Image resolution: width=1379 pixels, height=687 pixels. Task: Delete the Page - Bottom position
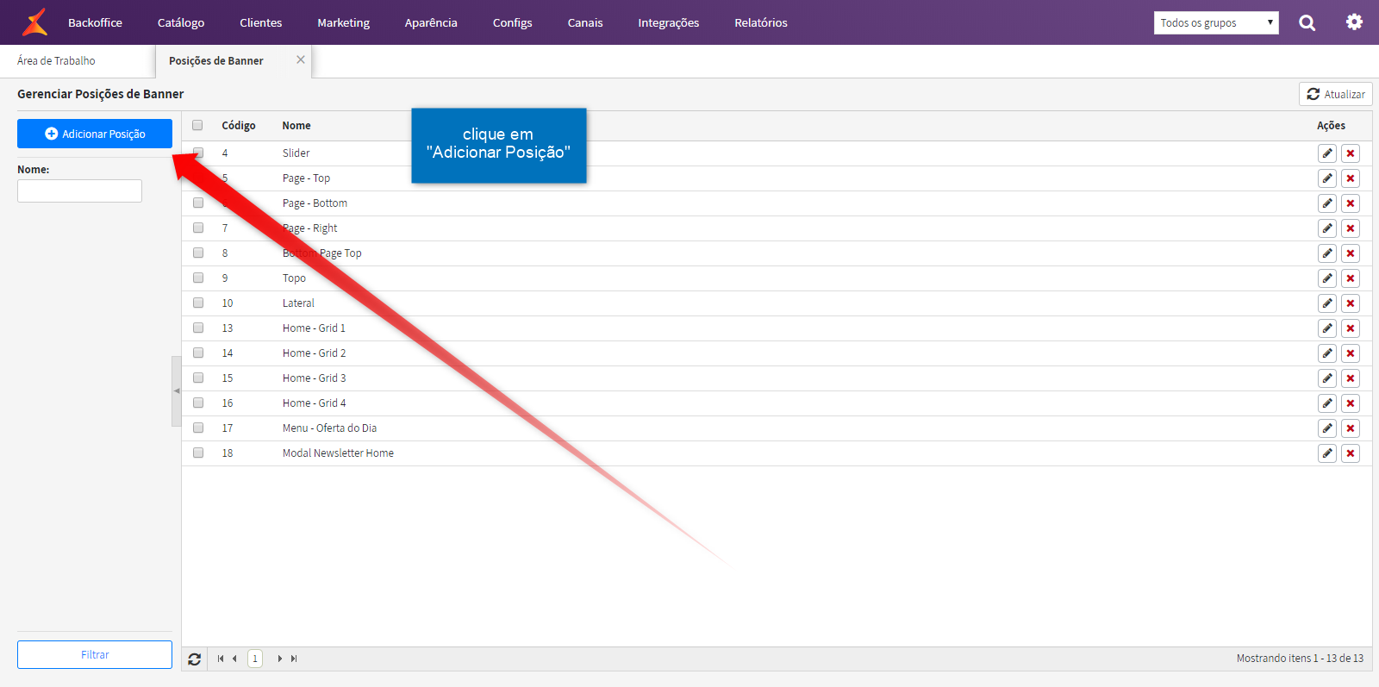click(x=1351, y=203)
